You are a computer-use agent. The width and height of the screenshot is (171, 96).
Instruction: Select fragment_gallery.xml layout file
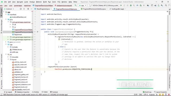[x=21, y=74]
